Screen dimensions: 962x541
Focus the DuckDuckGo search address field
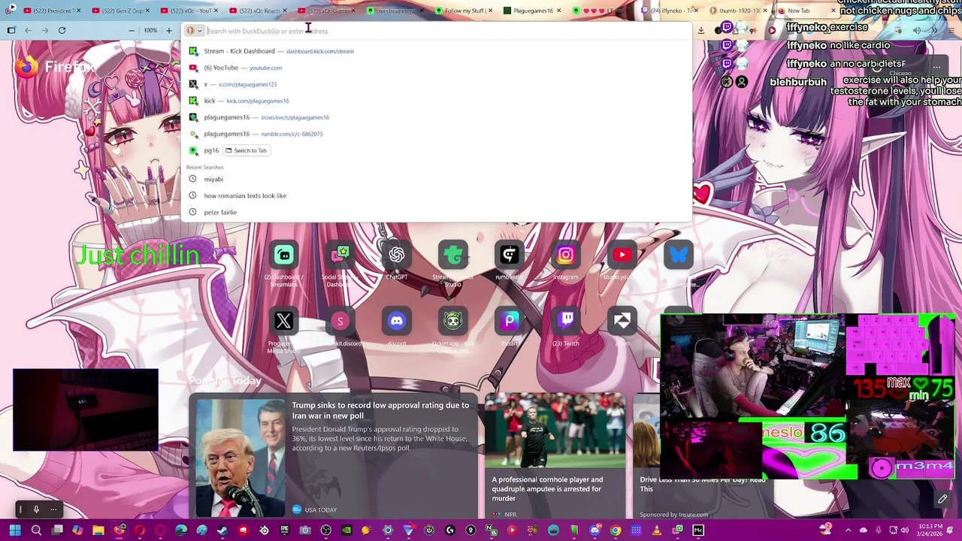coord(447,31)
